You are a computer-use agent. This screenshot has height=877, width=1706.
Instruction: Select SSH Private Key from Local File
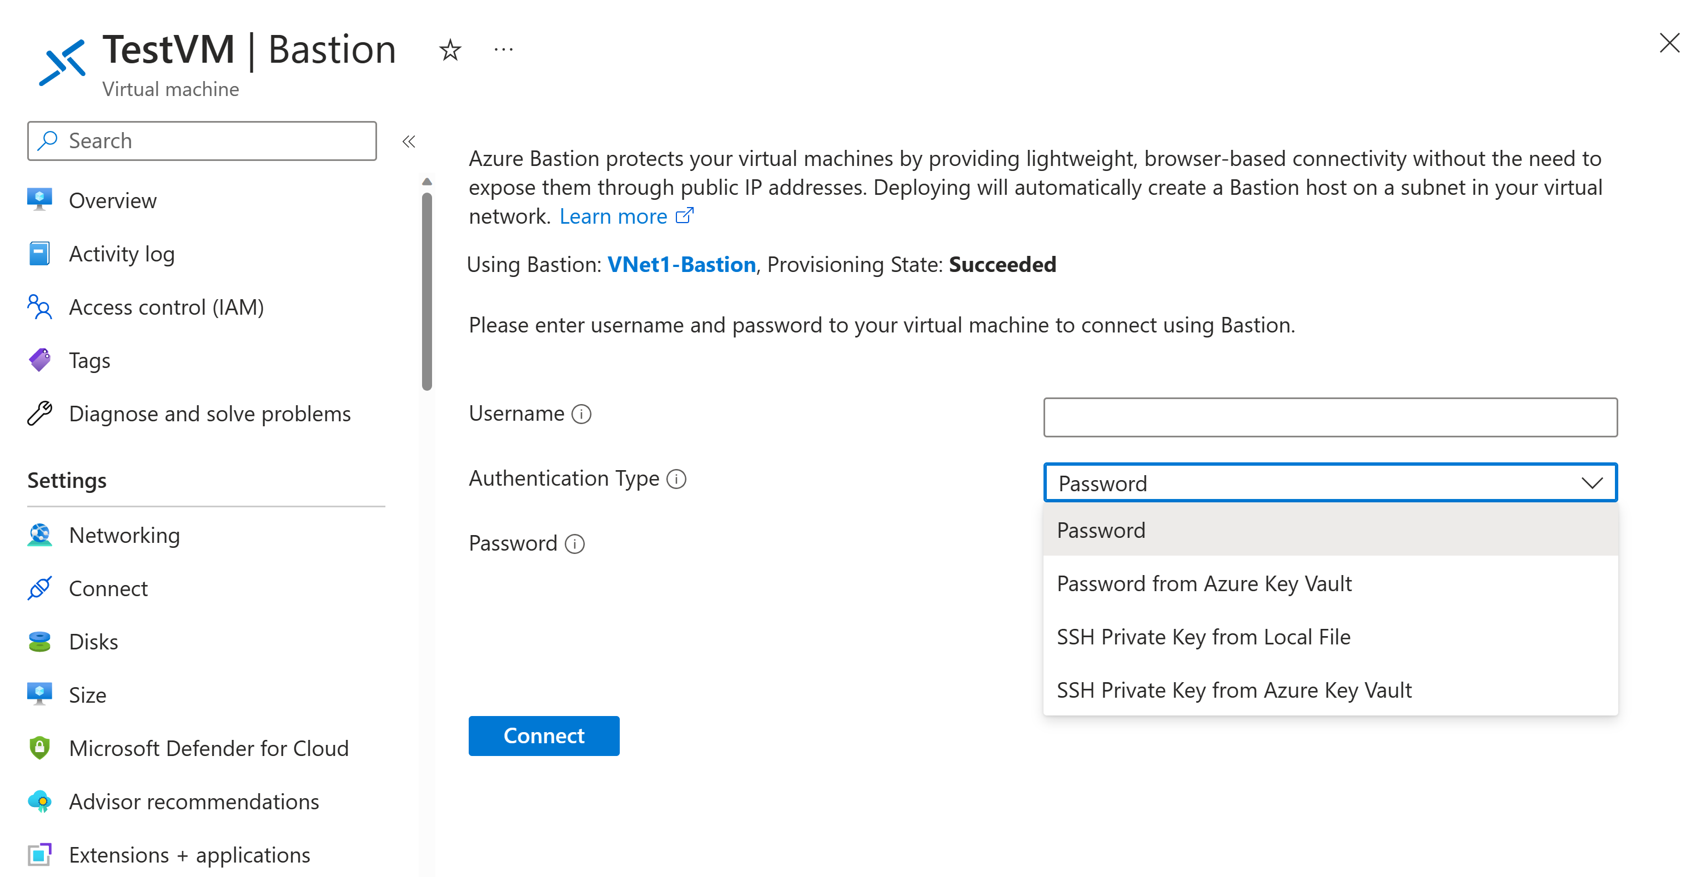(1203, 636)
